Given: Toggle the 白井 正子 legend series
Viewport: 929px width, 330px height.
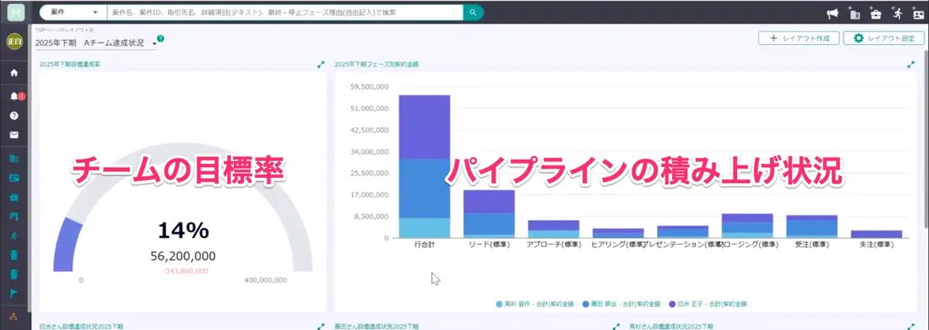Looking at the screenshot, I should click(708, 304).
